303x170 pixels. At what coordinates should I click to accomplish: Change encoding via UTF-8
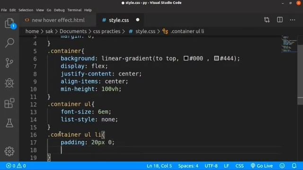pos(211,166)
